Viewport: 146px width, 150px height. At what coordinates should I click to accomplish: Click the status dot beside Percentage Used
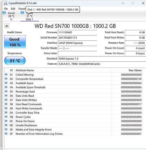[6, 91]
